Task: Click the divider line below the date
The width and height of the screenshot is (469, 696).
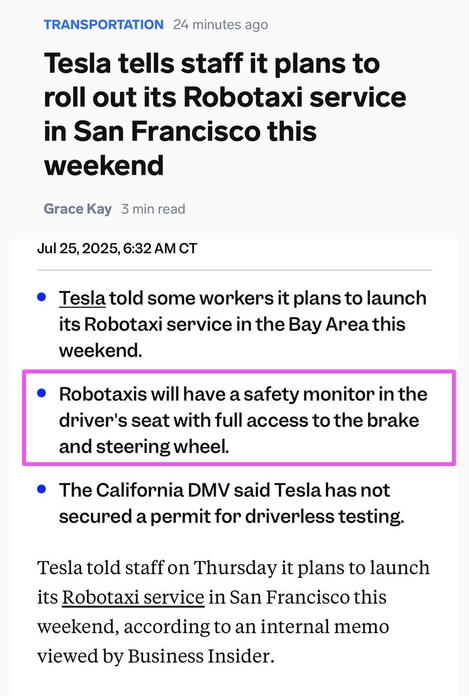Action: pyautogui.click(x=234, y=270)
